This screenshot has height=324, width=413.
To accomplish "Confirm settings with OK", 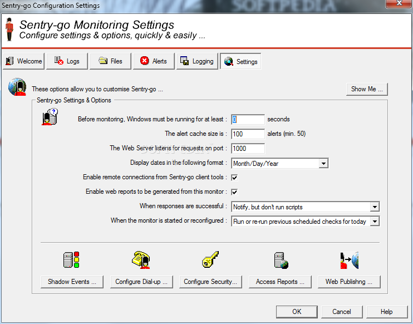I will (297, 312).
